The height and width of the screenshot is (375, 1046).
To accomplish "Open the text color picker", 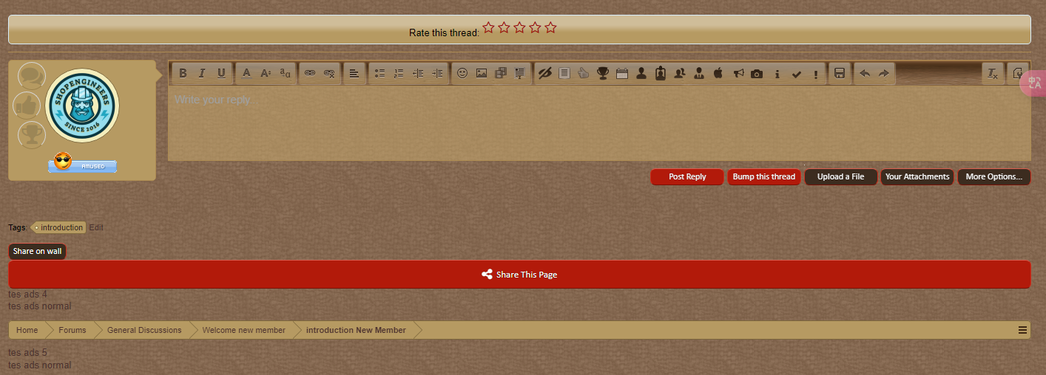I will click(247, 73).
